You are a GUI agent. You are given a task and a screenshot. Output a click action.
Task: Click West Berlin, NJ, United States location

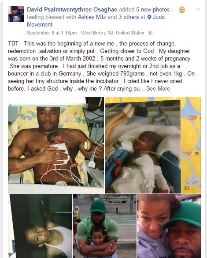pos(112,33)
